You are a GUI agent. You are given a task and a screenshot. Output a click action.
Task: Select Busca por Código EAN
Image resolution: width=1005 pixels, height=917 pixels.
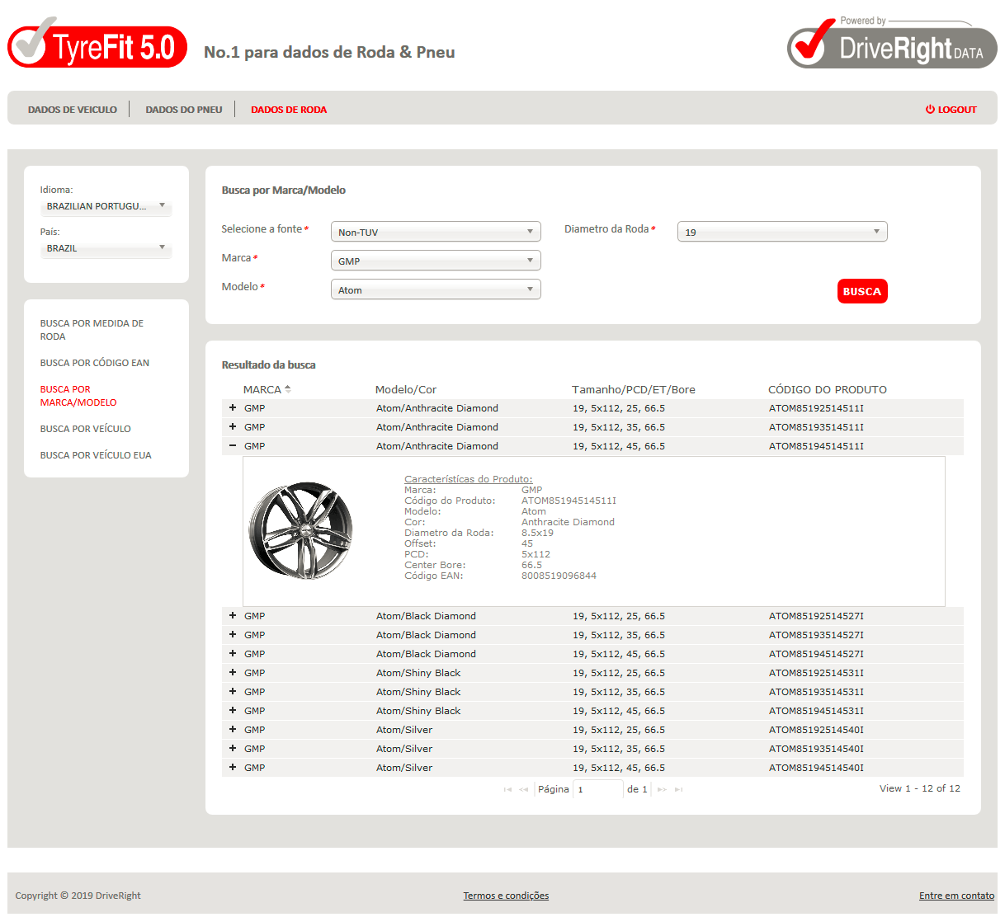coord(95,363)
